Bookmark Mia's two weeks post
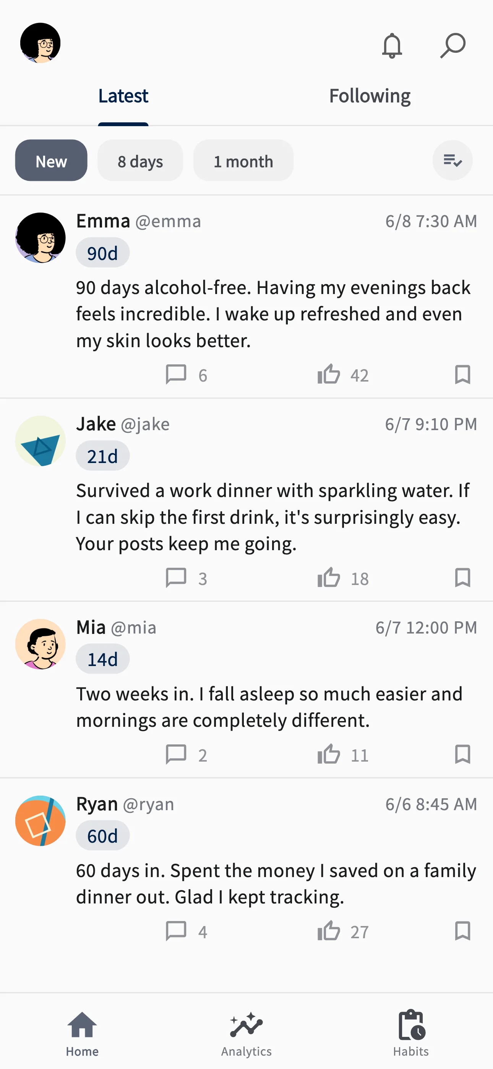493x1069 pixels. pos(462,754)
